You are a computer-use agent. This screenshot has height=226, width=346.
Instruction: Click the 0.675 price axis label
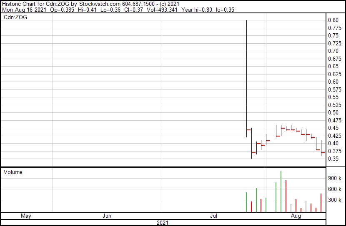tap(335, 59)
